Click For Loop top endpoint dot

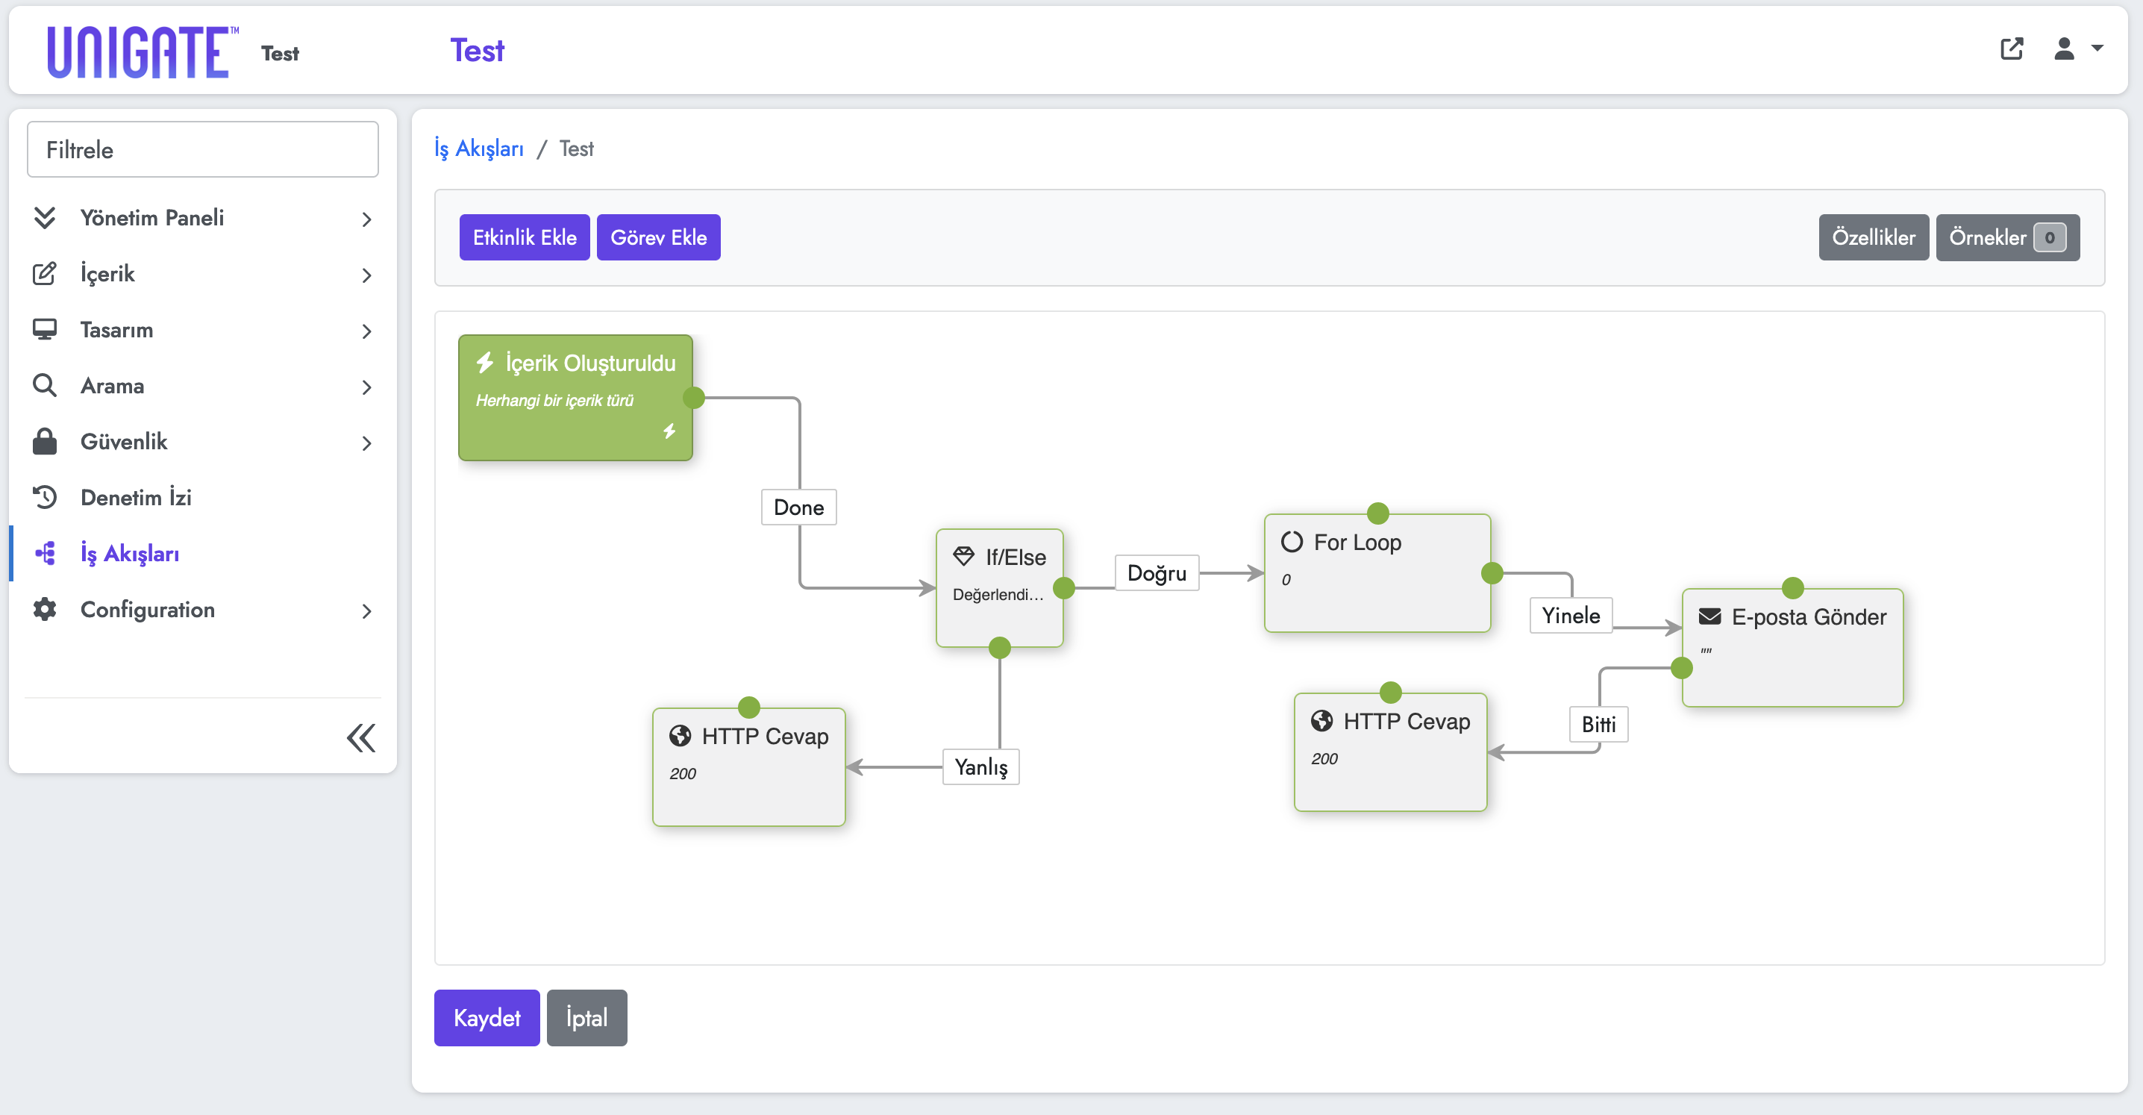(1378, 513)
